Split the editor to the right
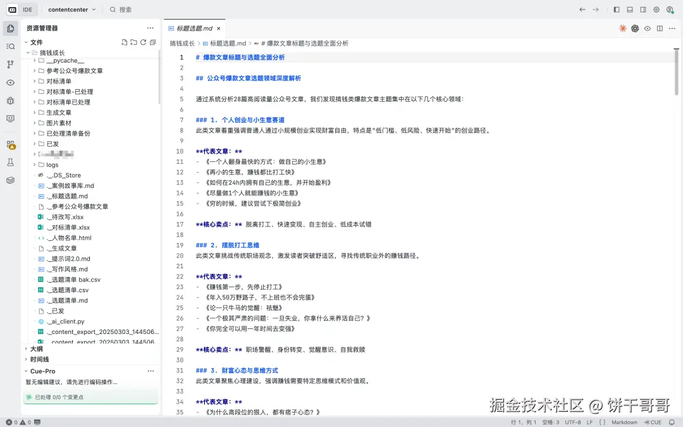Viewport: 683px width, 427px height. click(x=660, y=28)
